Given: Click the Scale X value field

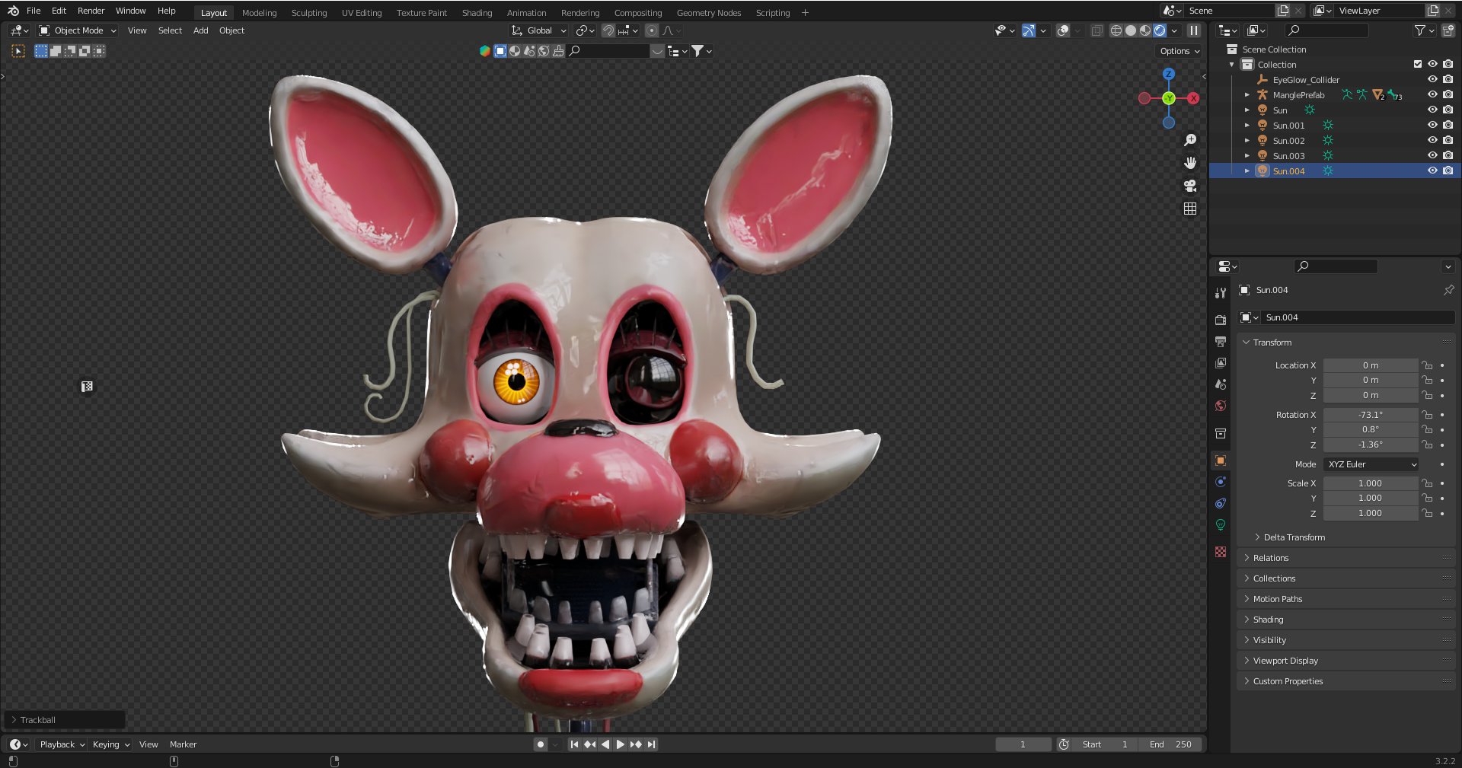Looking at the screenshot, I should point(1371,483).
